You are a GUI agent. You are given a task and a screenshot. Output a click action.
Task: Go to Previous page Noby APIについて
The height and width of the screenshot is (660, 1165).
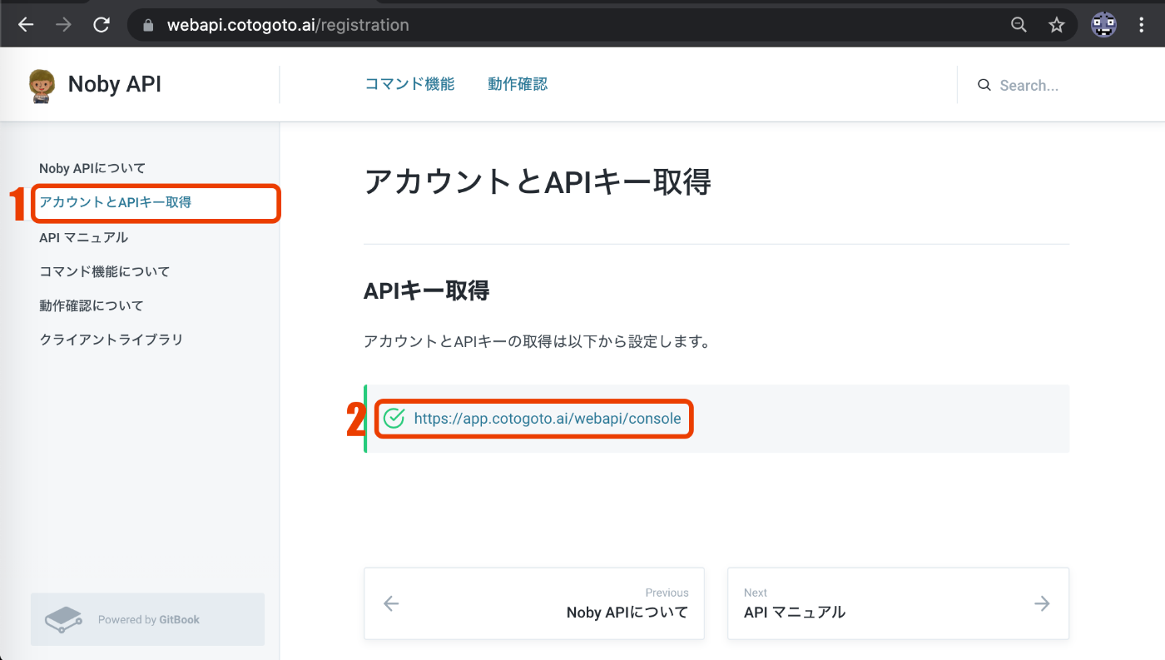tap(534, 603)
